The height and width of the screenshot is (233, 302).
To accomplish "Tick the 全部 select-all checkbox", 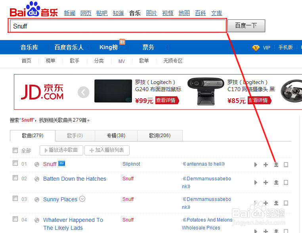I will pos(15,150).
